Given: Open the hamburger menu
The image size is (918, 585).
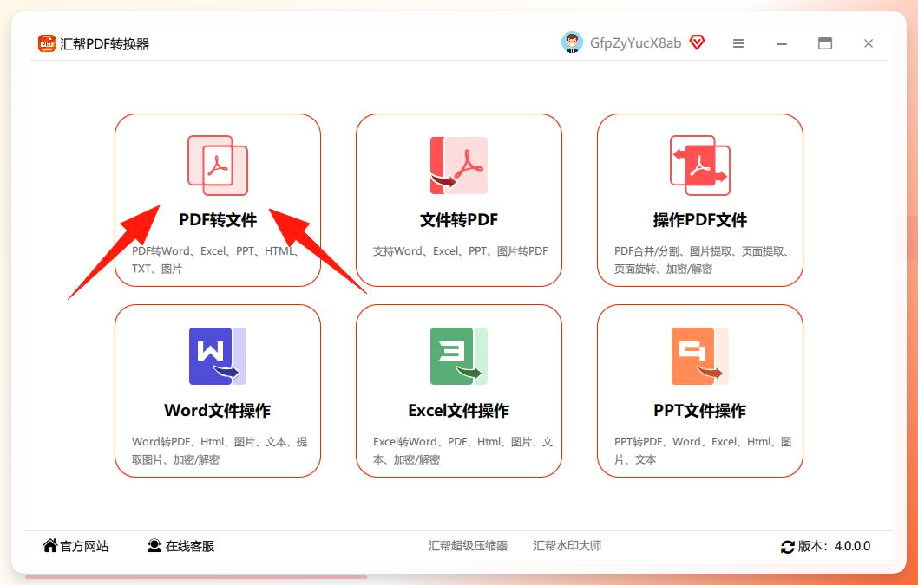Looking at the screenshot, I should 738,43.
